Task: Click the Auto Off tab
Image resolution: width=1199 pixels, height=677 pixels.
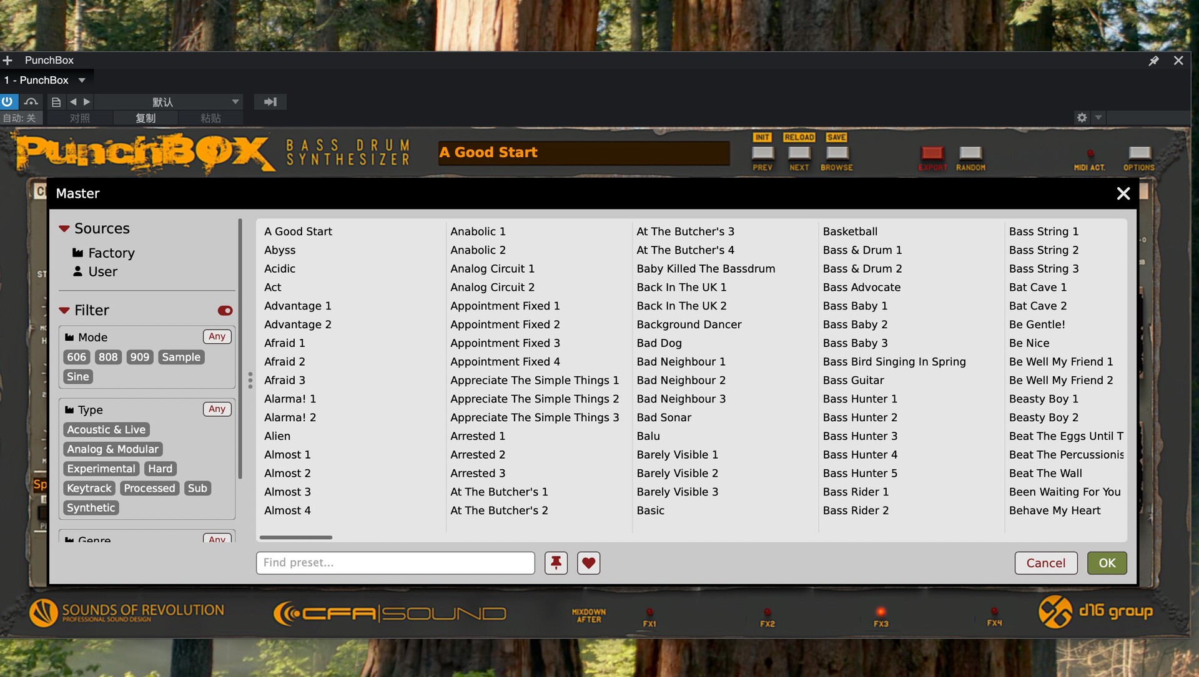Action: tap(21, 118)
